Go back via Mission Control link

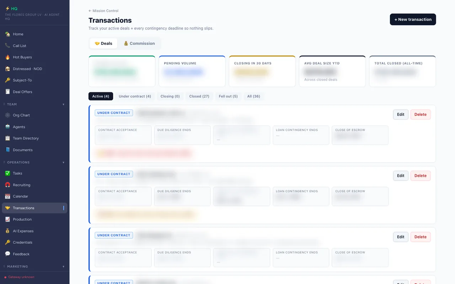coord(103,11)
